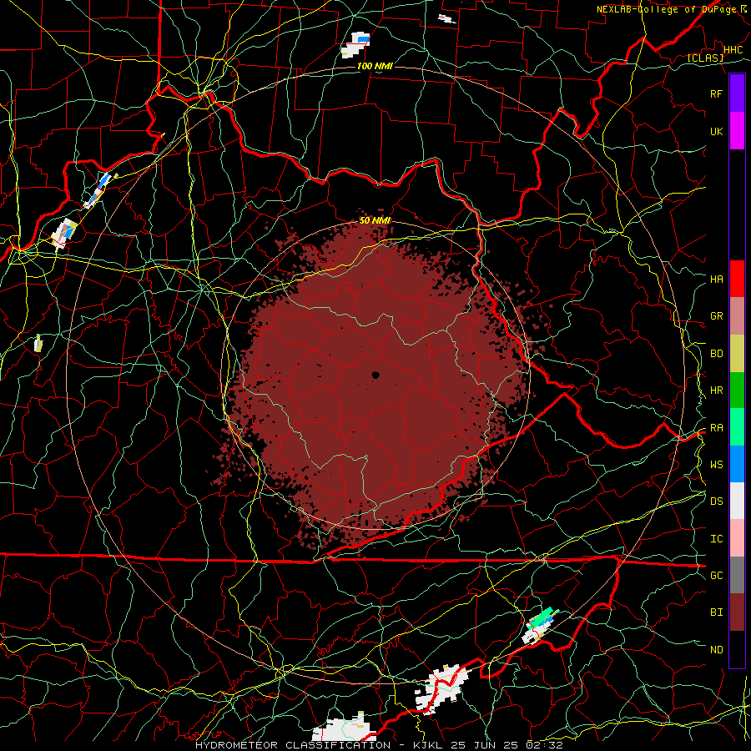This screenshot has width=751, height=751.
Task: Click the dark green HR legend swatch
Action: coord(737,391)
